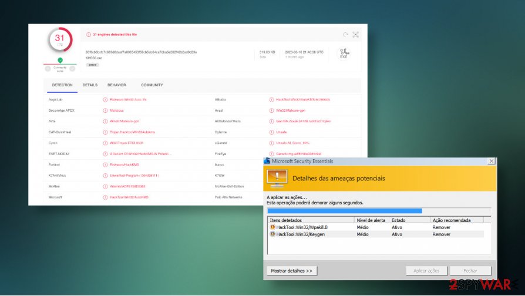Open the COMMUNITY tab
Image resolution: width=525 pixels, height=296 pixels.
click(152, 85)
